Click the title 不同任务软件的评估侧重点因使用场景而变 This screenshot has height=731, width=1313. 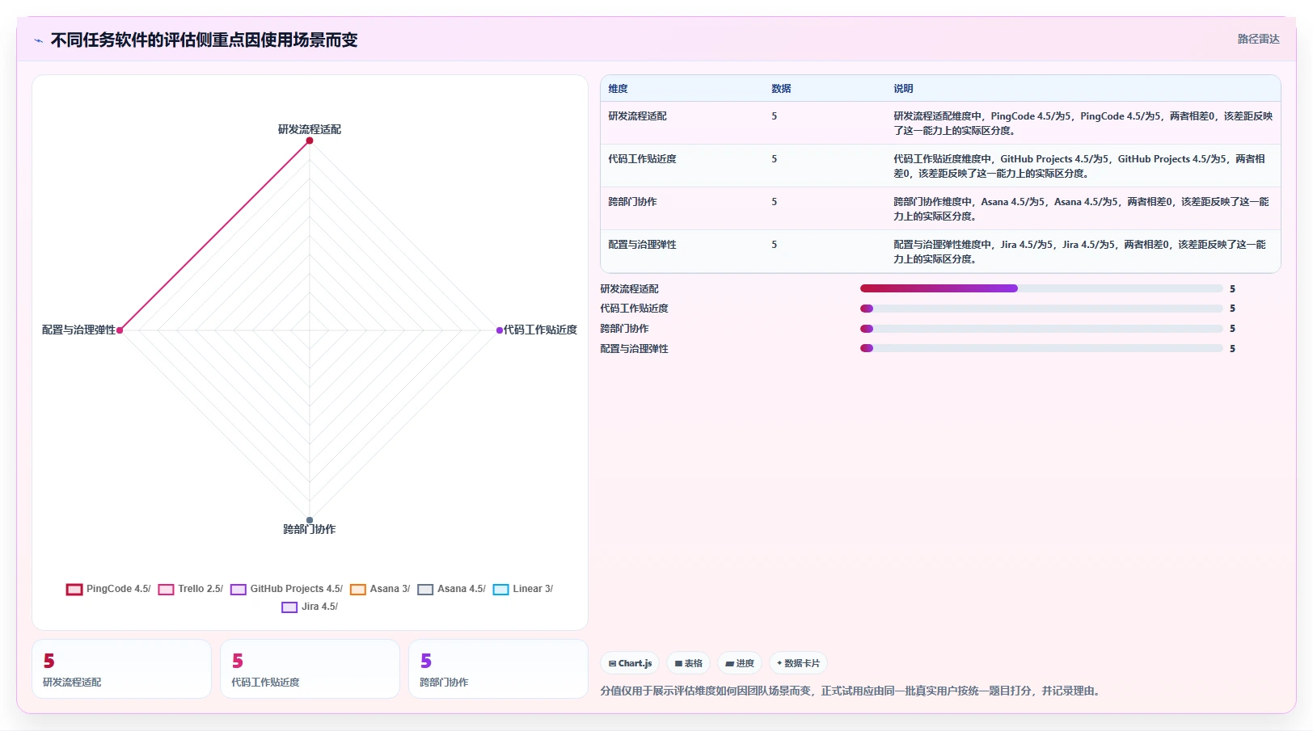tap(204, 40)
